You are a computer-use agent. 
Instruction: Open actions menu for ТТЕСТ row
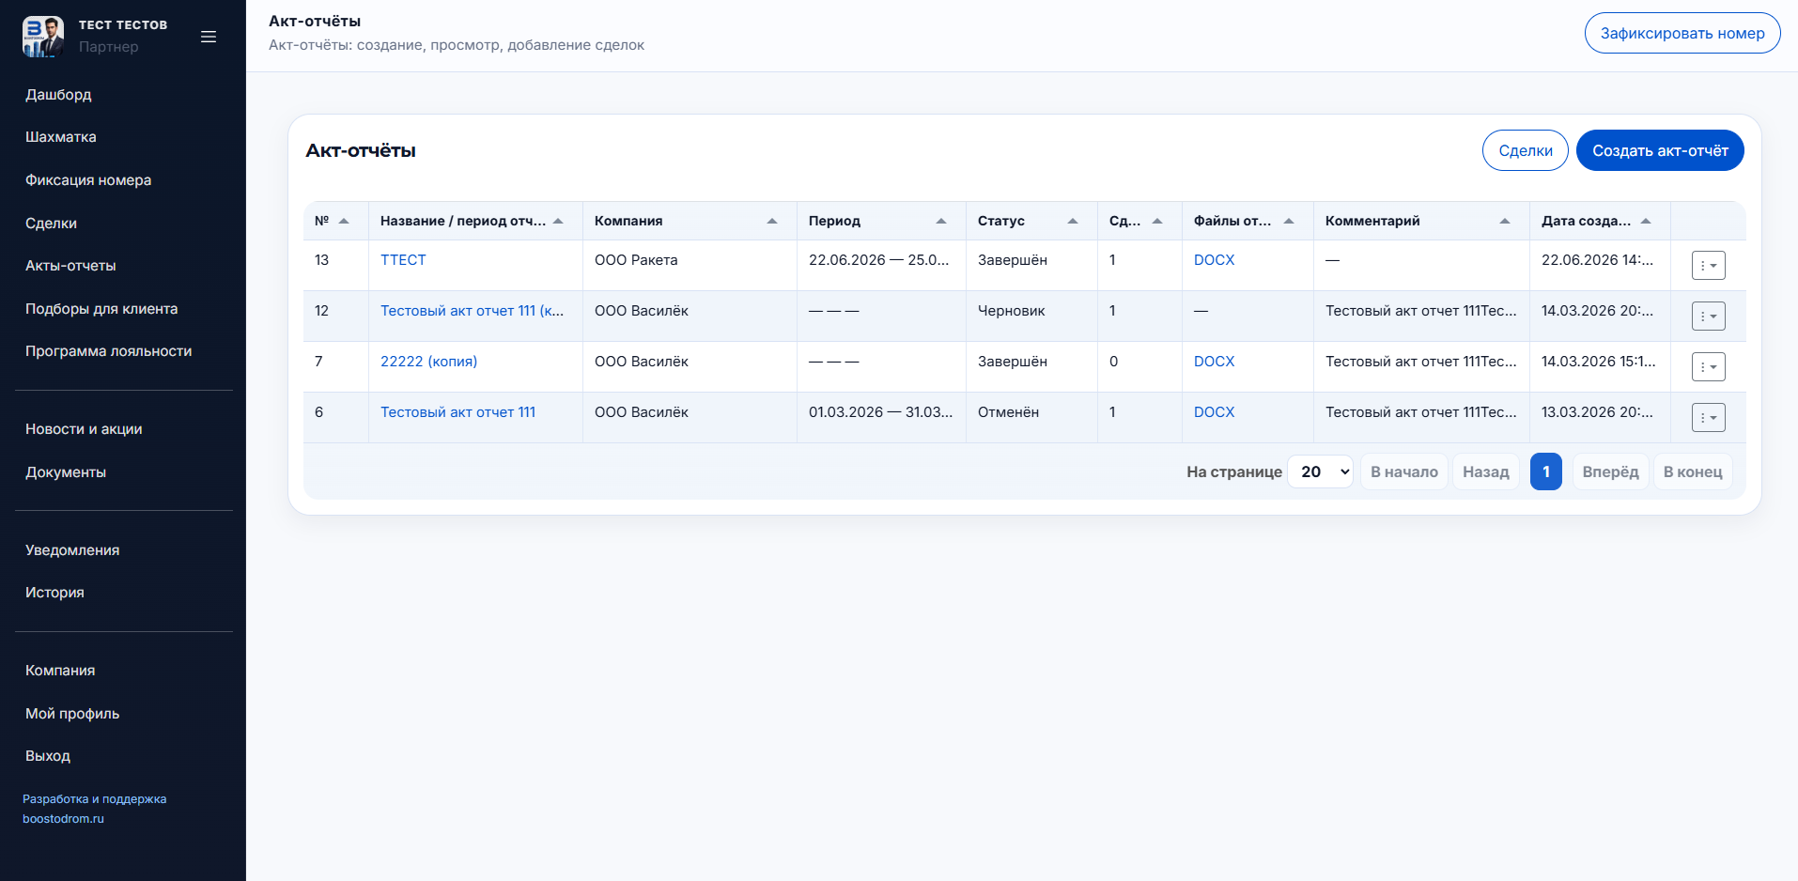coord(1708,266)
